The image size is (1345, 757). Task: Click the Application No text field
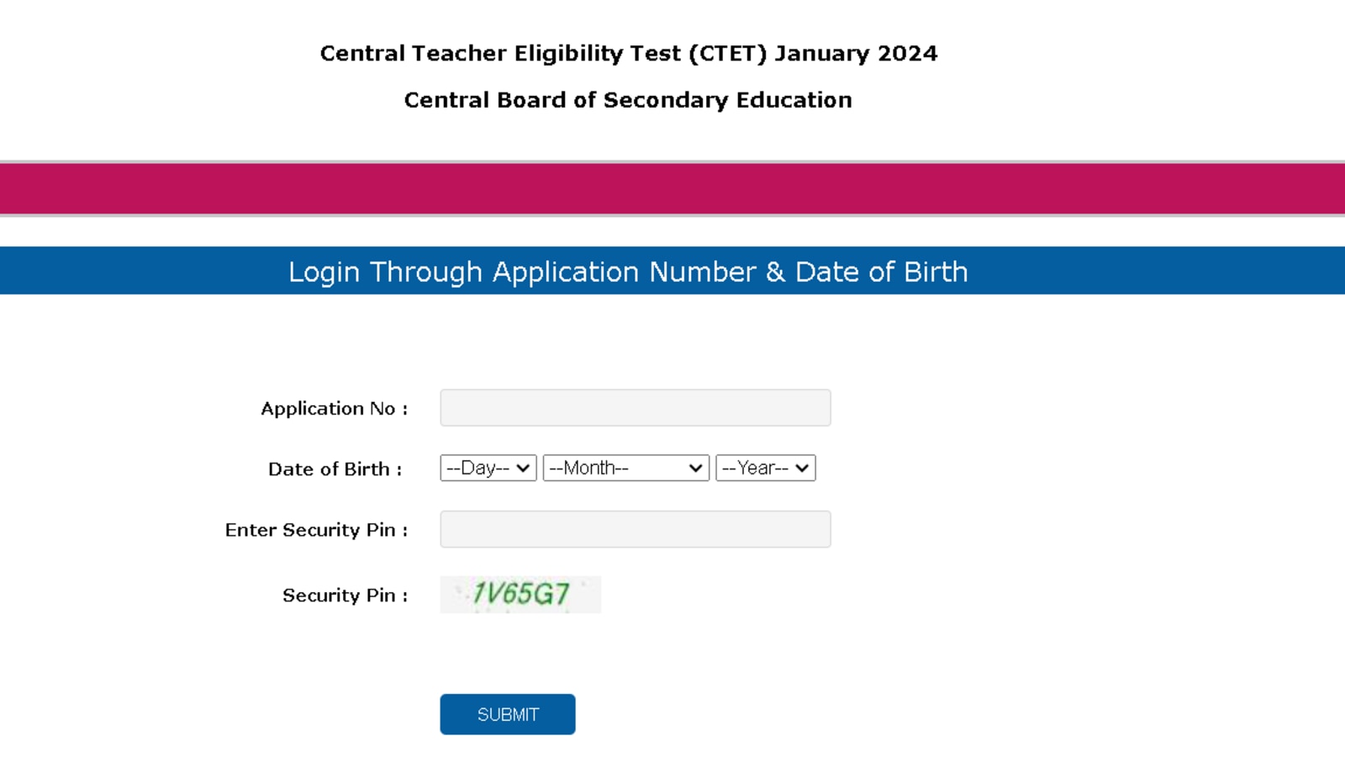pos(635,408)
